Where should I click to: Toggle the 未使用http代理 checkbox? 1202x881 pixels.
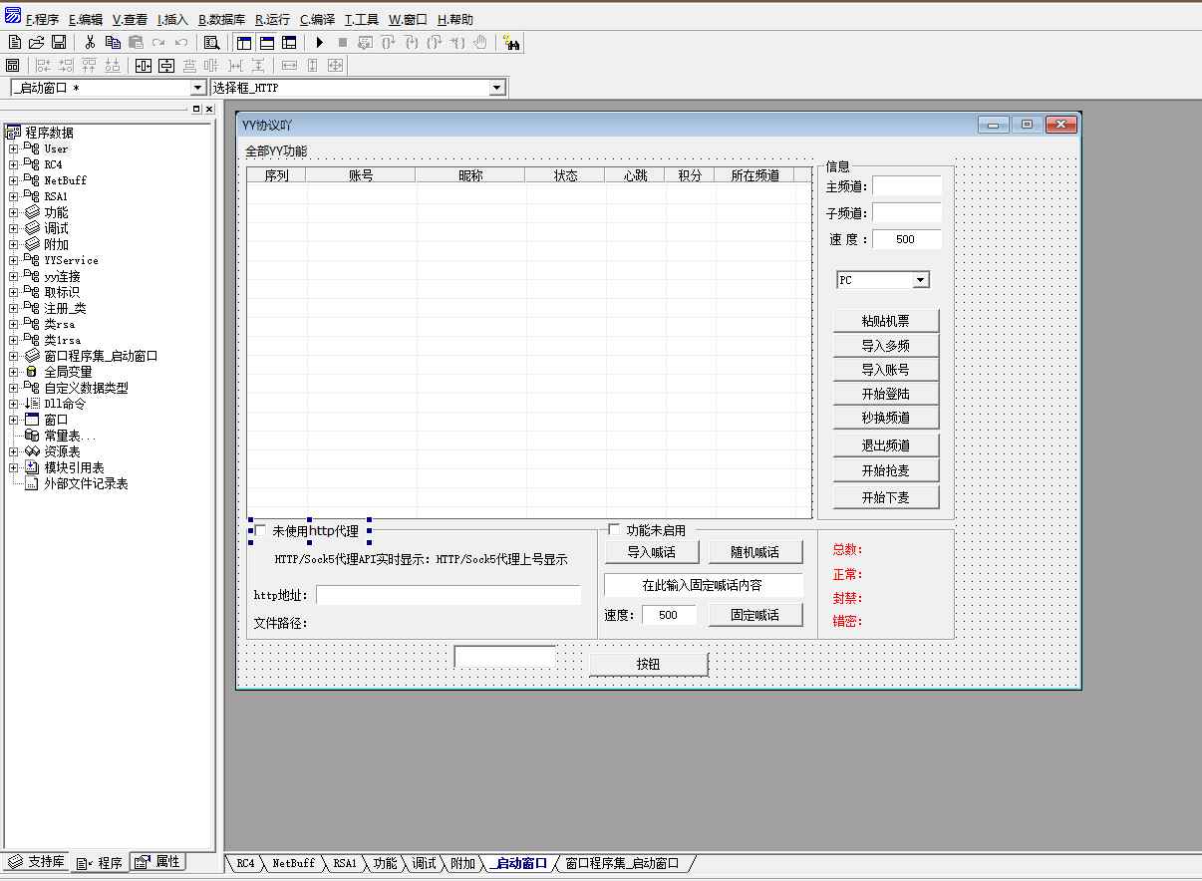[x=261, y=531]
